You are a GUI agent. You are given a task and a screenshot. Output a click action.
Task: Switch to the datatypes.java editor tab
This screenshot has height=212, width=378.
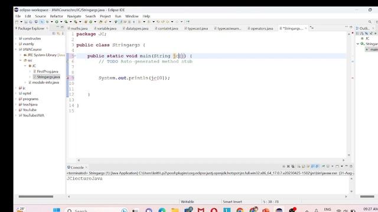(135, 28)
